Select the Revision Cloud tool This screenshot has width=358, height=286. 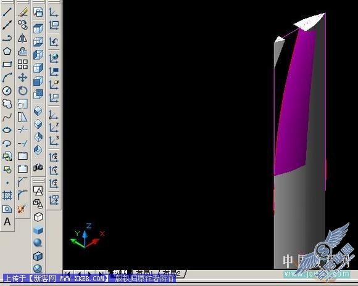click(x=7, y=104)
